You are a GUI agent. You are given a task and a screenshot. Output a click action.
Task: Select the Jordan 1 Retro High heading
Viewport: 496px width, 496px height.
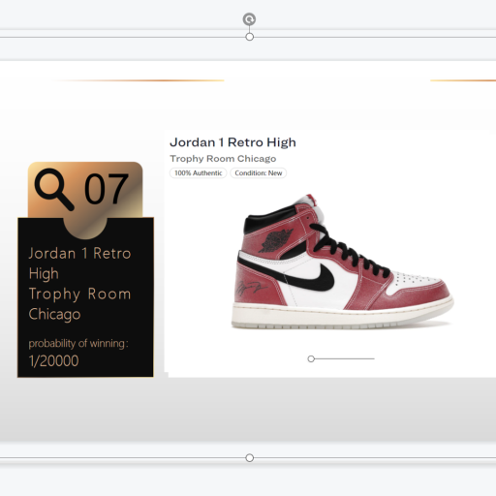click(x=232, y=142)
